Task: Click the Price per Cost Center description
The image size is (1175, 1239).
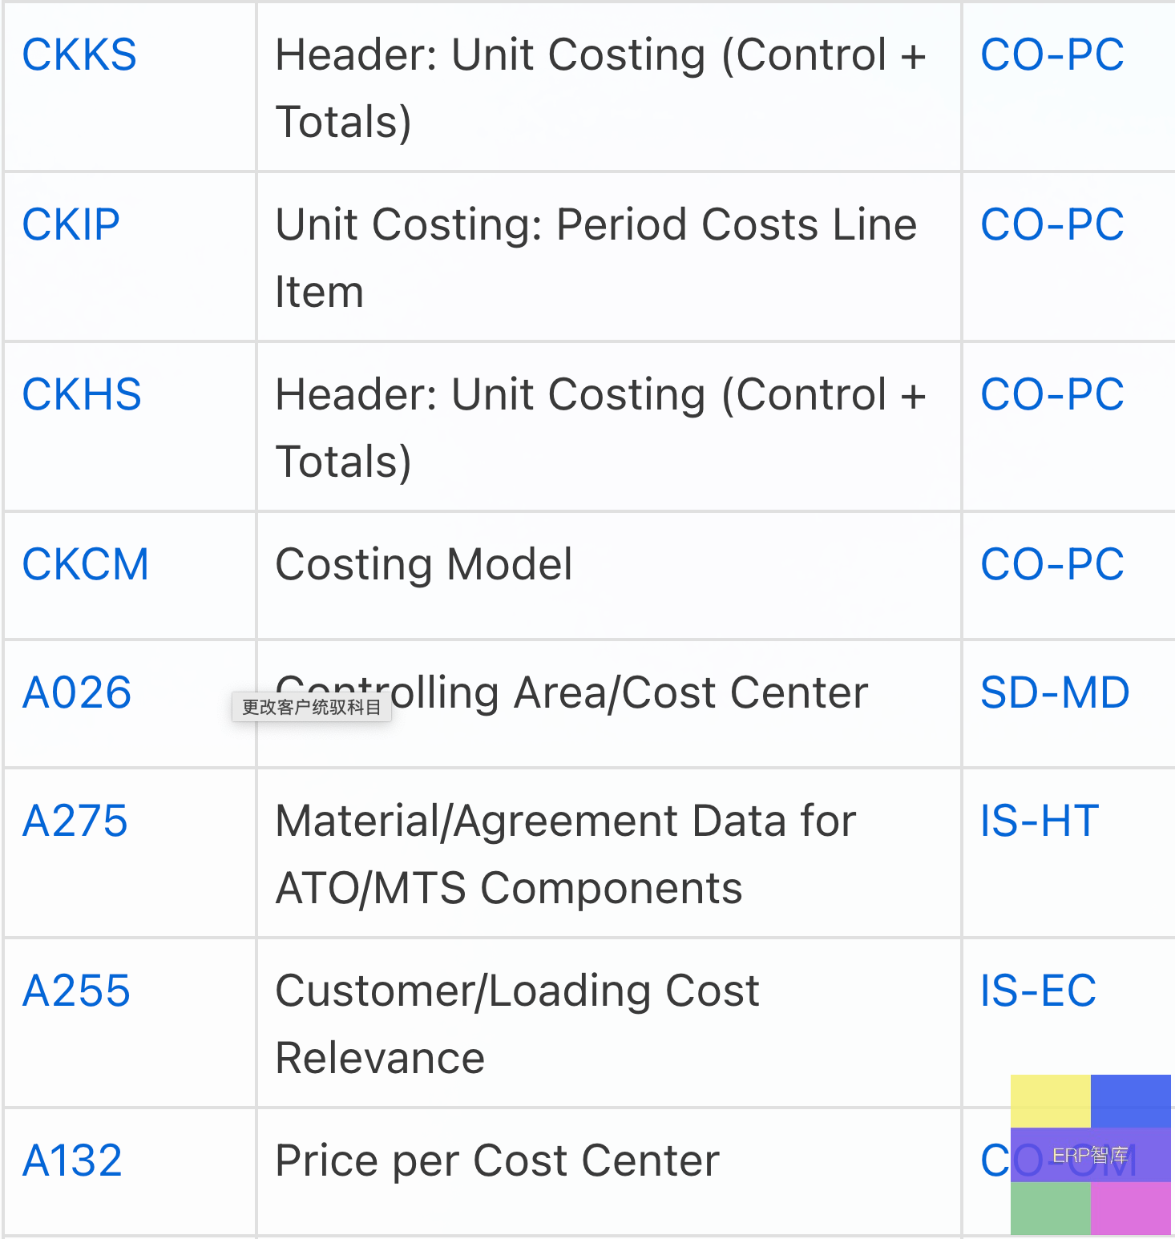Action: click(498, 1161)
